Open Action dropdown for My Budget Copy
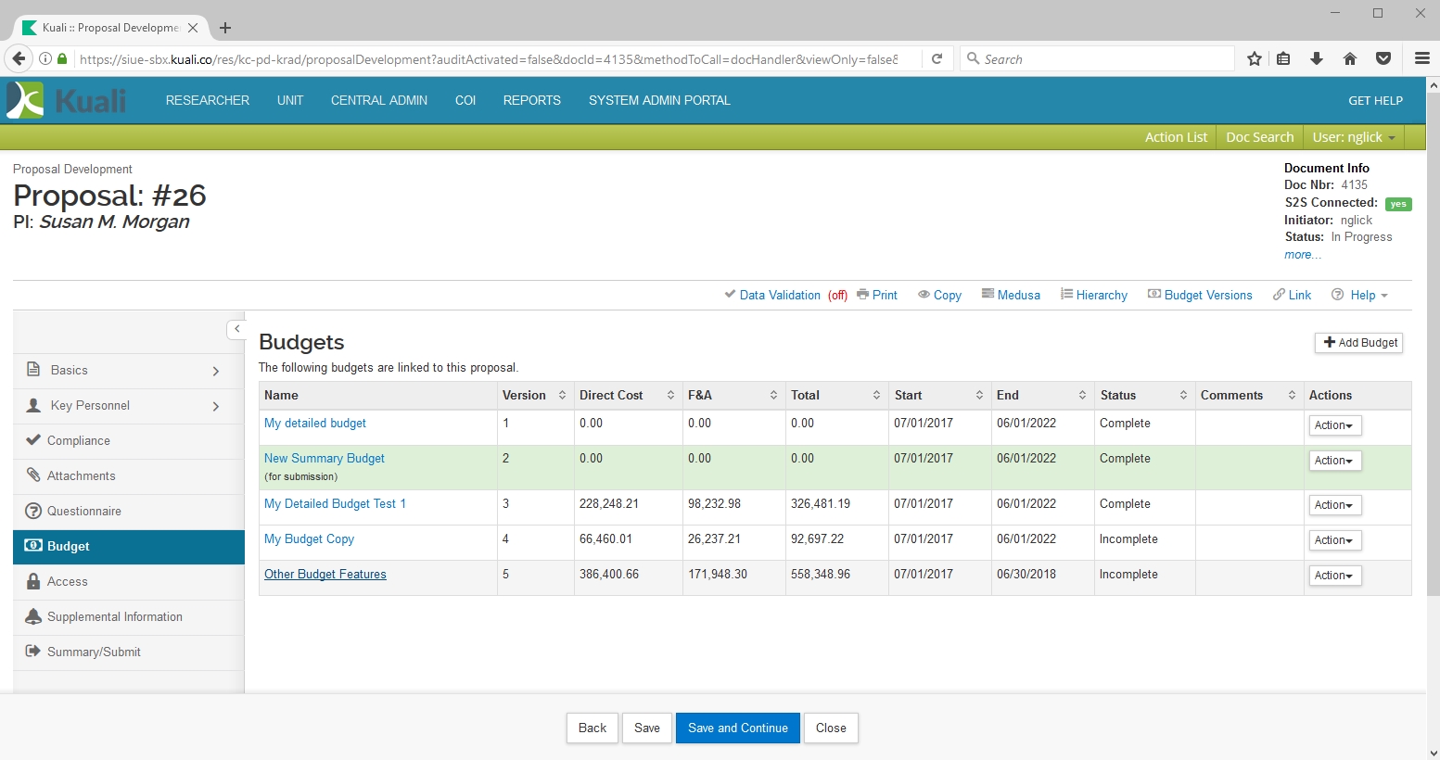Viewport: 1440px width, 760px height. pyautogui.click(x=1334, y=540)
